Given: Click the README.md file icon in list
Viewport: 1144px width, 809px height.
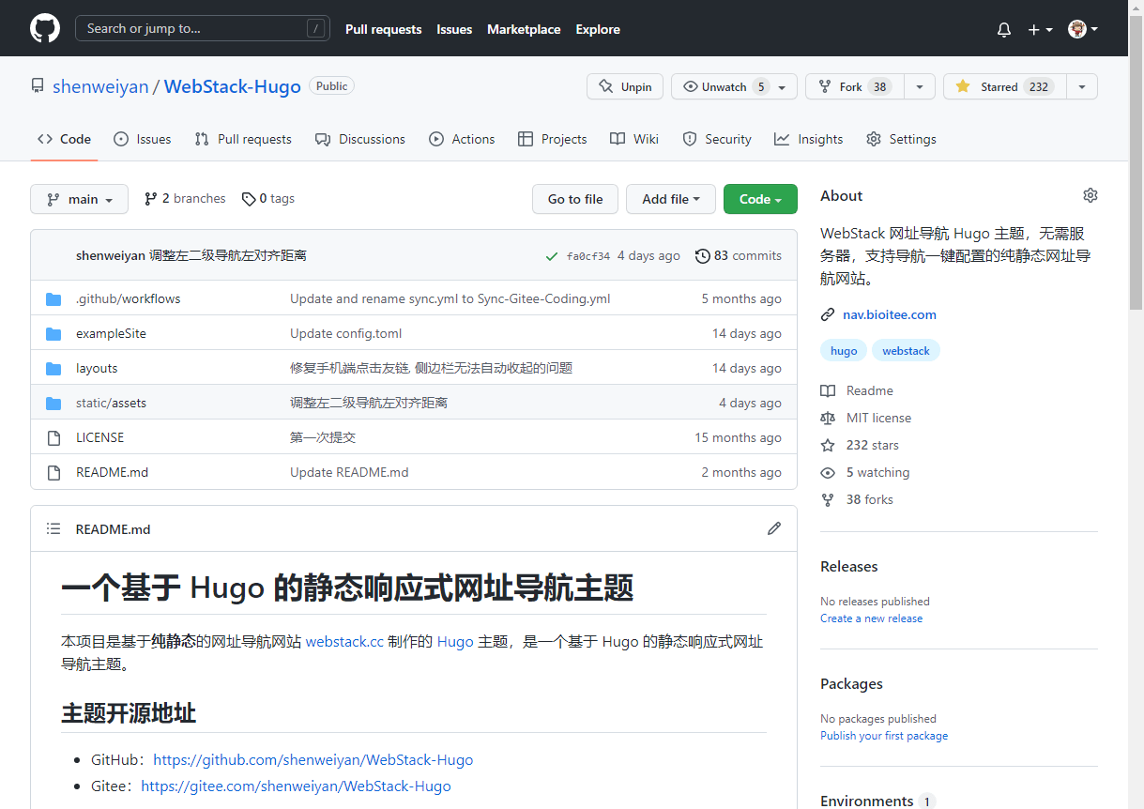Looking at the screenshot, I should pyautogui.click(x=53, y=472).
